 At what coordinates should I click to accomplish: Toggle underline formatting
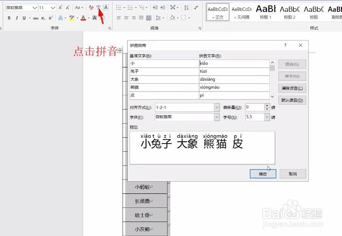[x=24, y=18]
